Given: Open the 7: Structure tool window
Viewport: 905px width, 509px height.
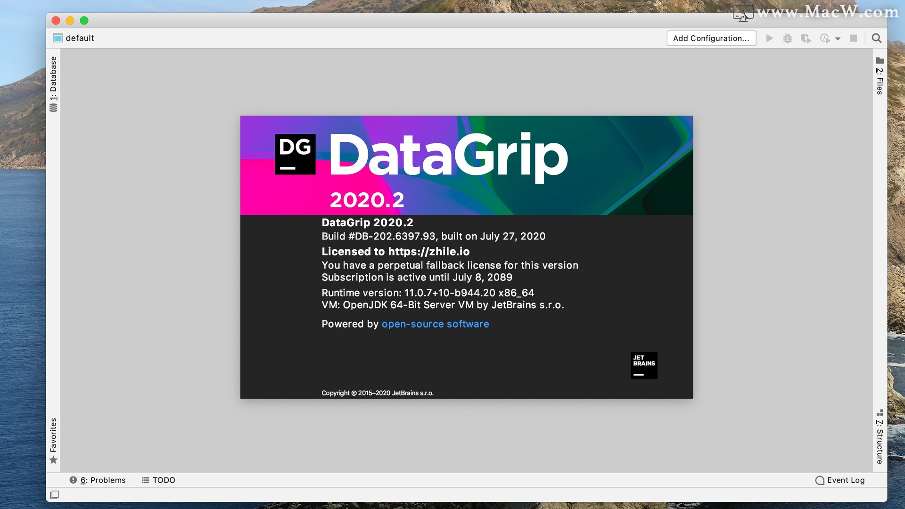Looking at the screenshot, I should click(880, 442).
